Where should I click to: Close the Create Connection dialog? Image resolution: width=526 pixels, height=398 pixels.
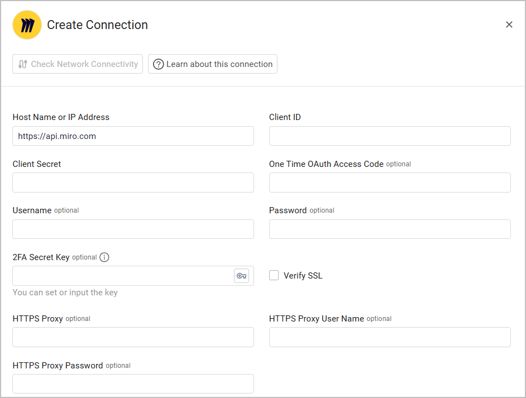click(x=509, y=25)
